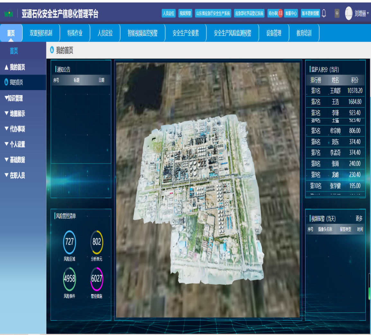Click the notification bell icon
371x335 pixels.
click(324, 13)
